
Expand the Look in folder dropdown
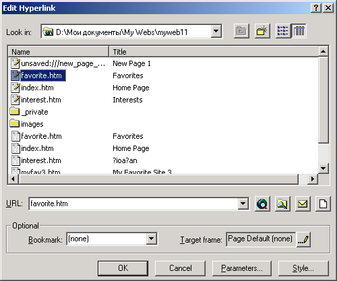[216, 31]
